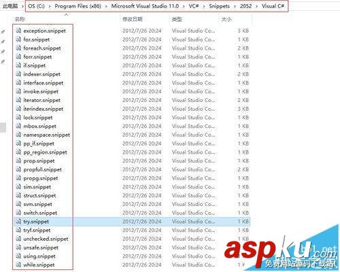Click the modified date of exception.snippet

[x=142, y=31]
